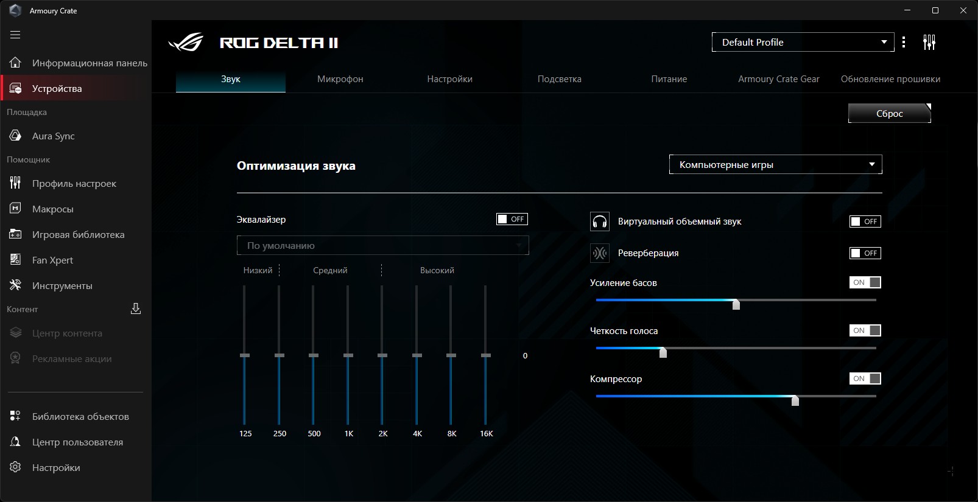Screen dimensions: 978x502
Task: Click the Компрессор slider handle
Action: tap(795, 400)
